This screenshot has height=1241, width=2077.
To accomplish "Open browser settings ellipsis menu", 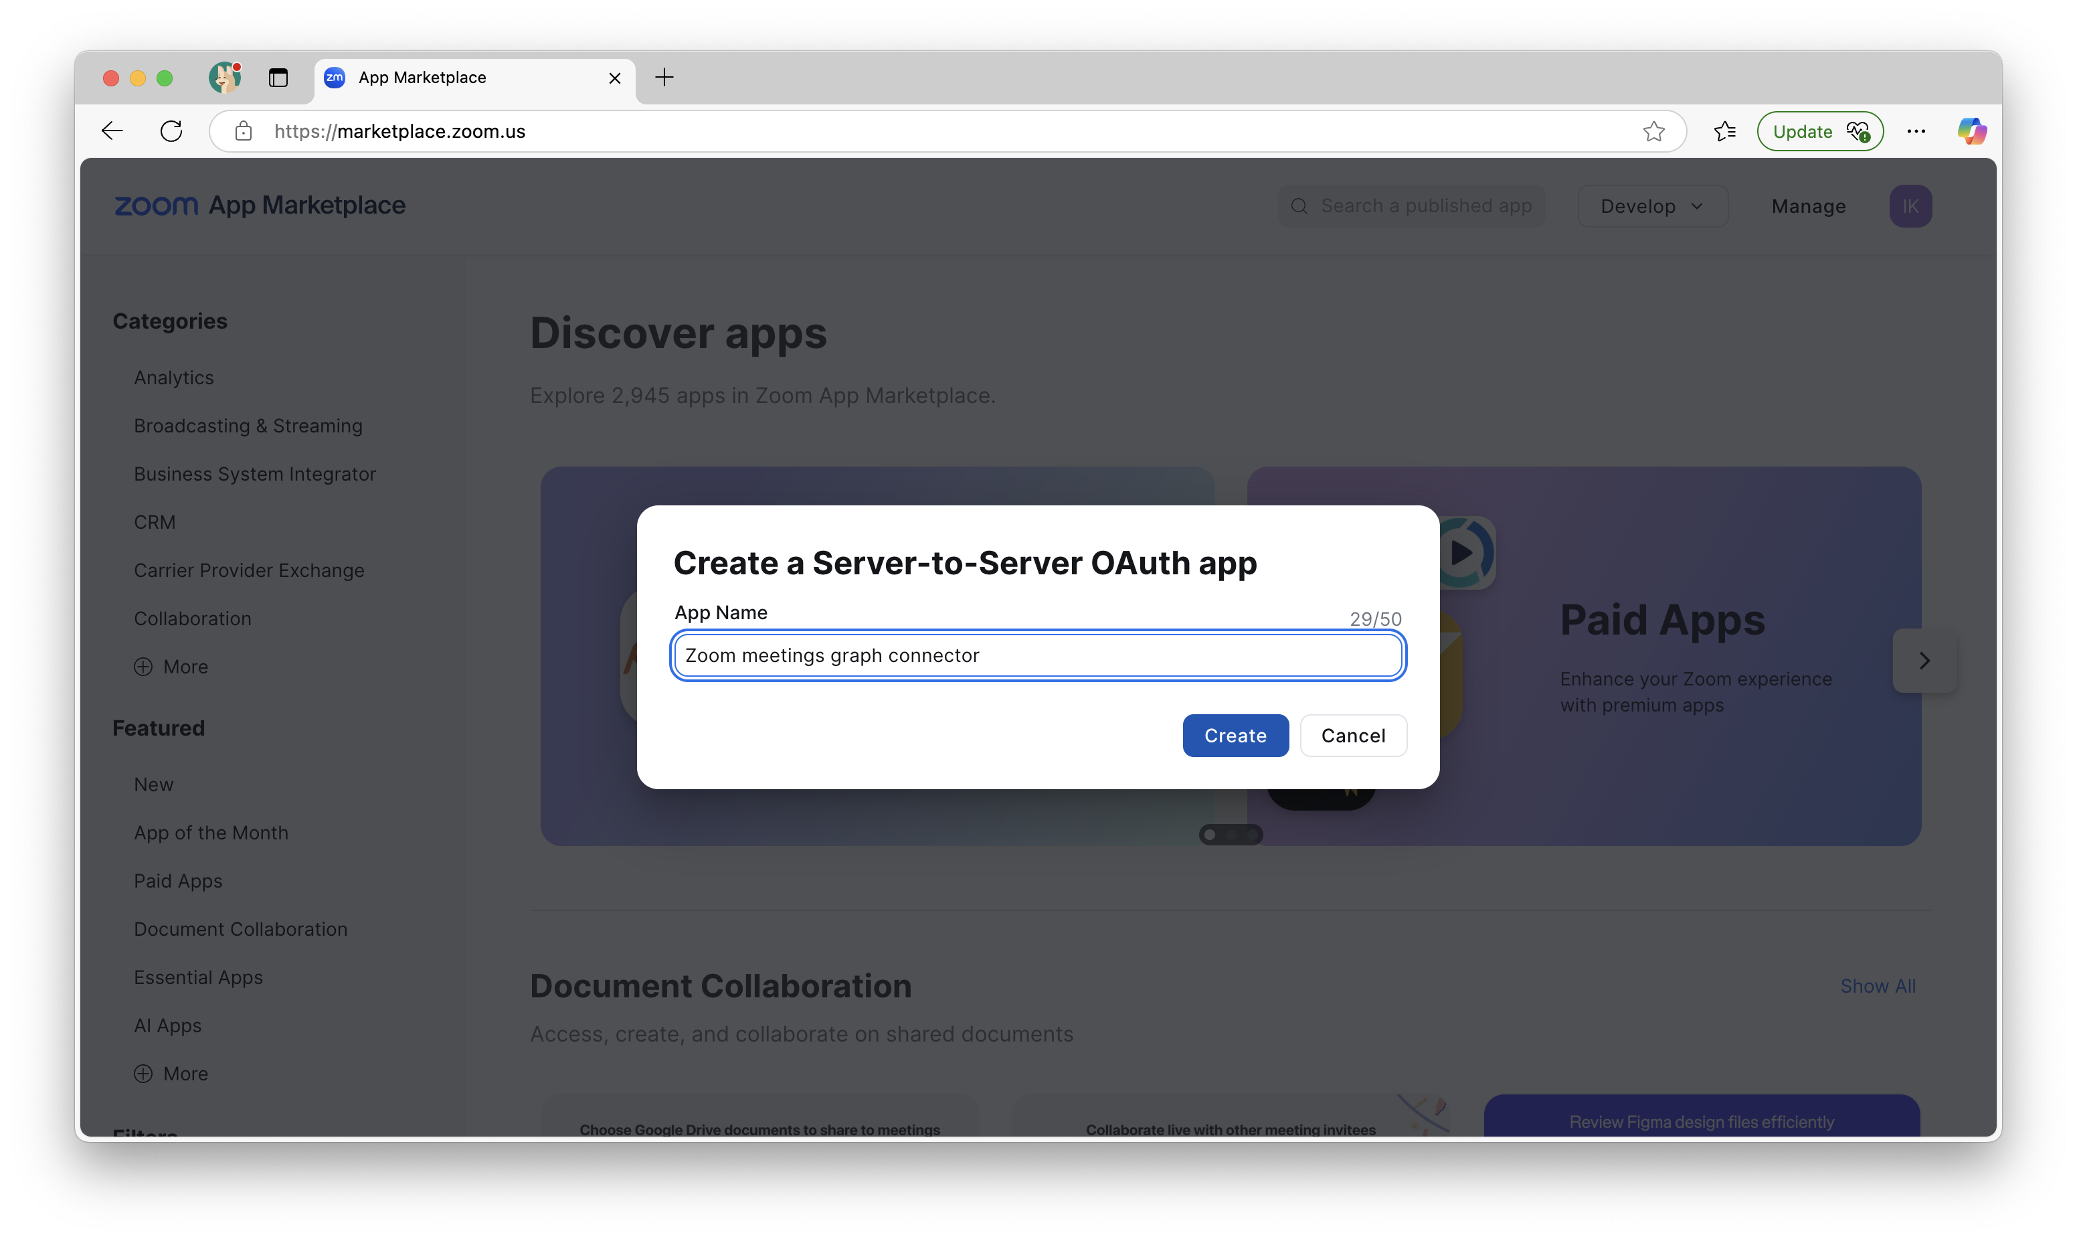I will (1916, 131).
